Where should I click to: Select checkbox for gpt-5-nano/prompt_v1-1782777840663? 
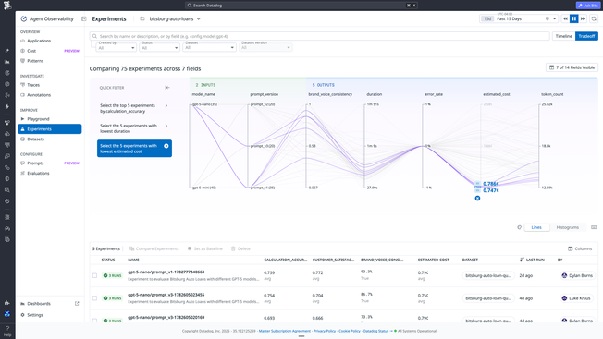[94, 275]
